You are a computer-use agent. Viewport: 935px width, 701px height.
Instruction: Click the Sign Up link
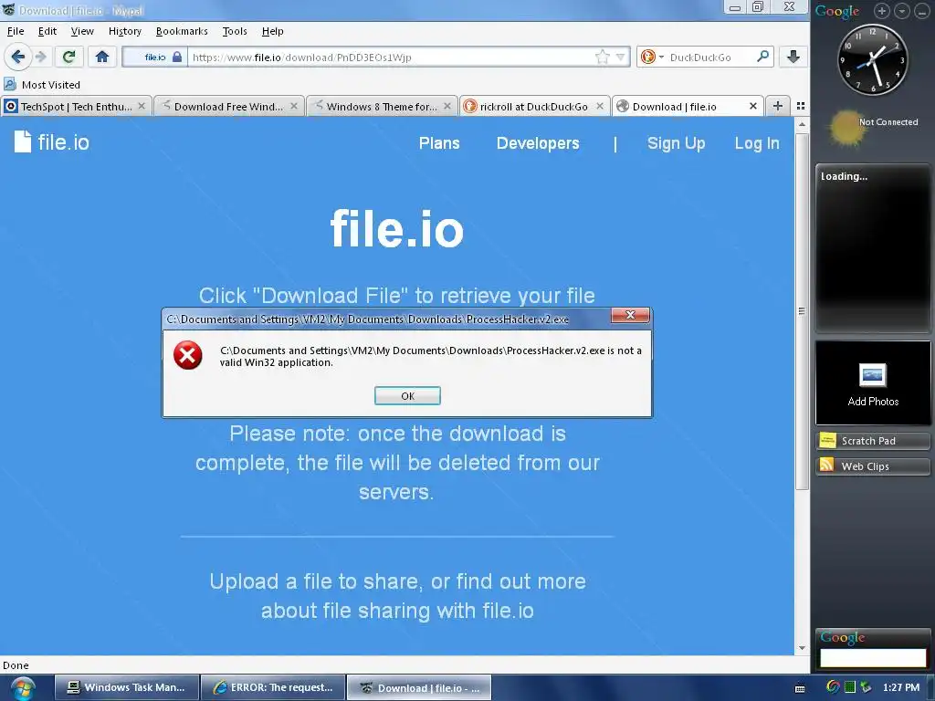coord(677,143)
